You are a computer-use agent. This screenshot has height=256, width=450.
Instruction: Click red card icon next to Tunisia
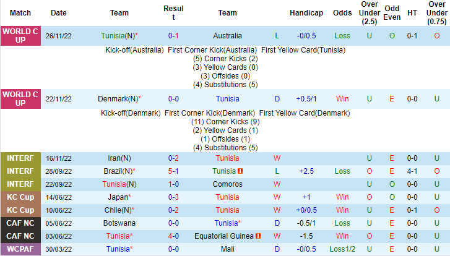click(x=240, y=171)
